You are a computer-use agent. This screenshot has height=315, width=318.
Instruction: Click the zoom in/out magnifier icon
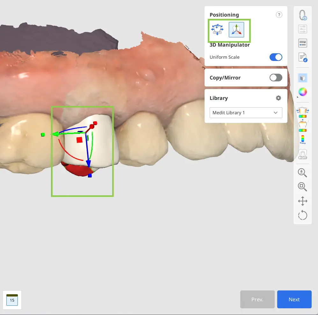click(302, 173)
